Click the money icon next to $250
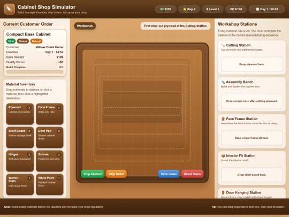Viewport: 289px width, 217px height. [x=162, y=9]
